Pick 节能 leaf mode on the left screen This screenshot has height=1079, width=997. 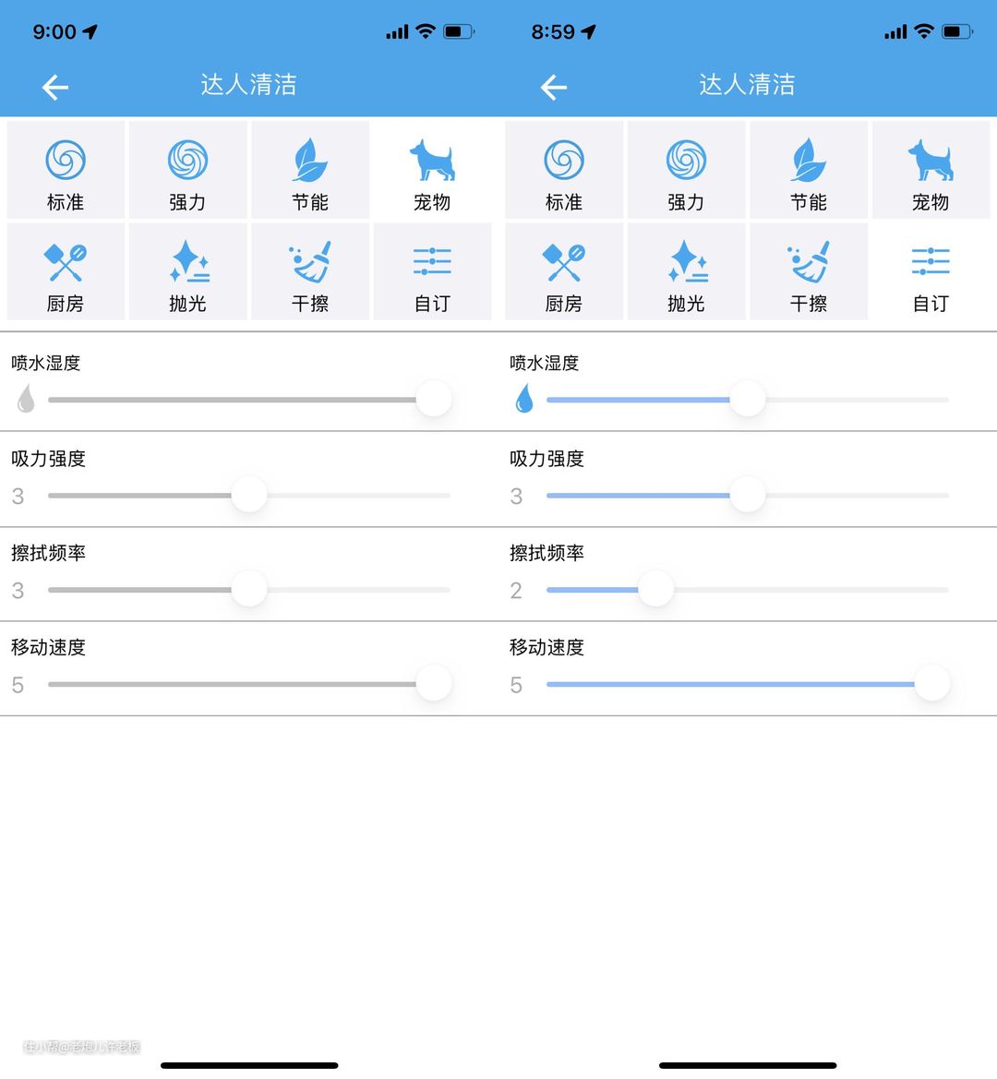310,171
